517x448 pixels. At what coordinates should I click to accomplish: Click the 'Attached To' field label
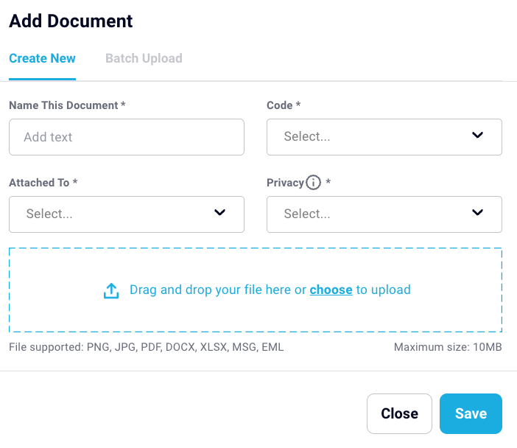tap(39, 183)
